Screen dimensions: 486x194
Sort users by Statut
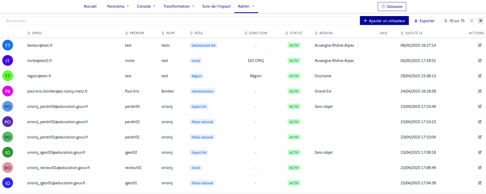point(294,33)
